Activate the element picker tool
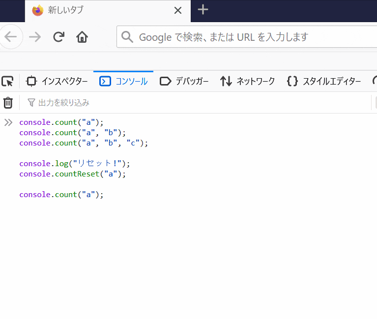This screenshot has width=377, height=319. pos(7,81)
